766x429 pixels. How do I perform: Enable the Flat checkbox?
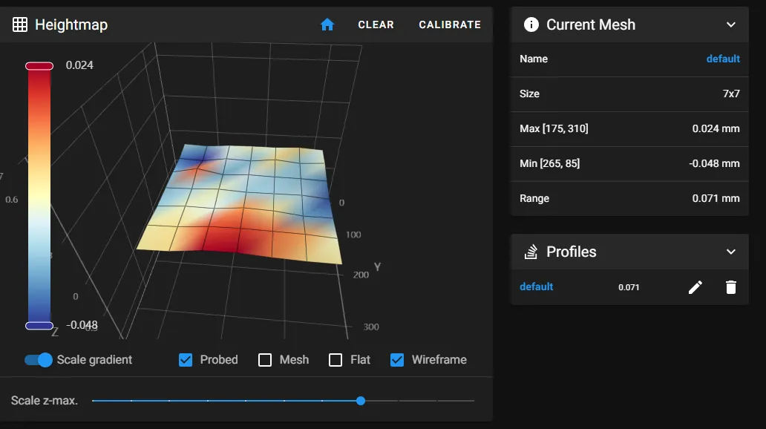pos(336,360)
